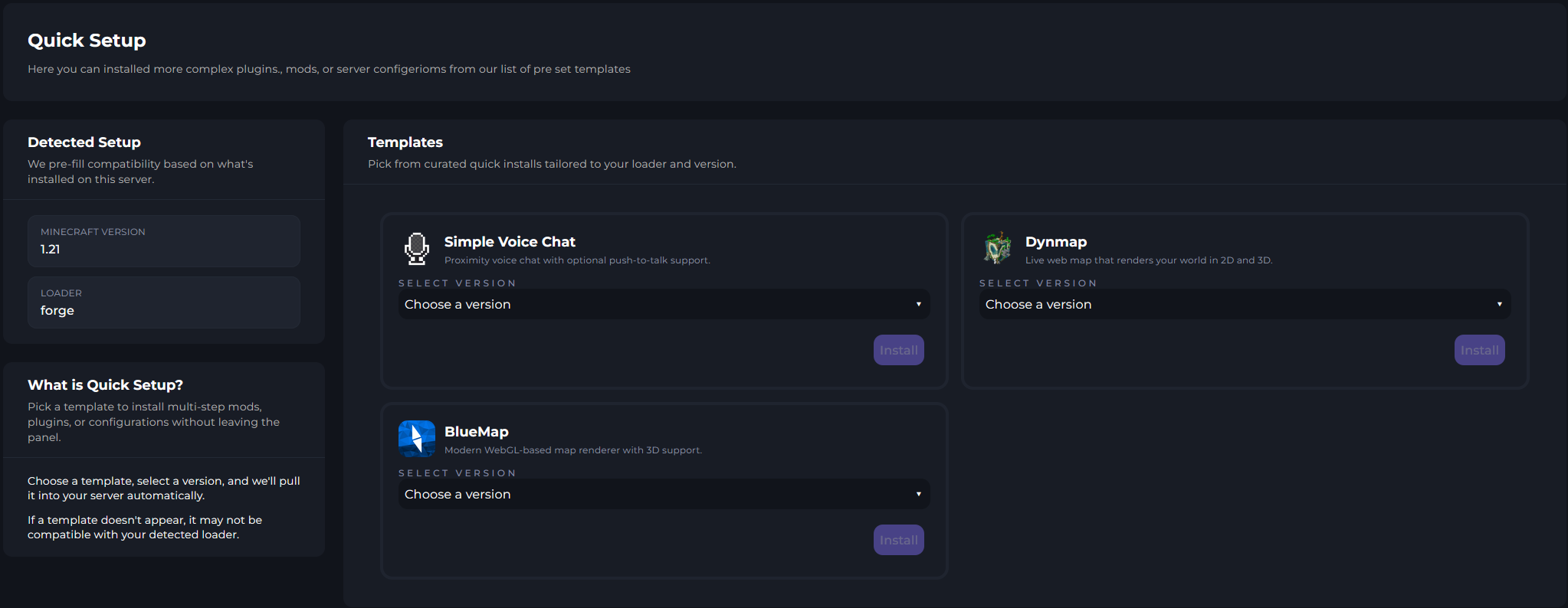This screenshot has height=608, width=1568.
Task: Install the Simple Voice Chat template
Action: point(898,350)
